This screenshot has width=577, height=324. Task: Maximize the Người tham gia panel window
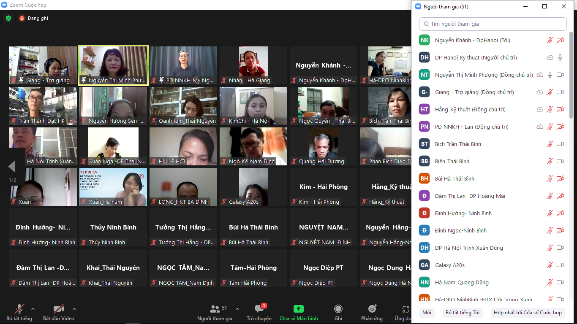(x=544, y=6)
